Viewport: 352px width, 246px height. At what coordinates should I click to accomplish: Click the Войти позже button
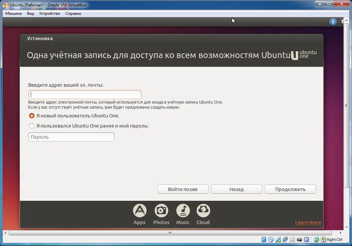coord(183,189)
